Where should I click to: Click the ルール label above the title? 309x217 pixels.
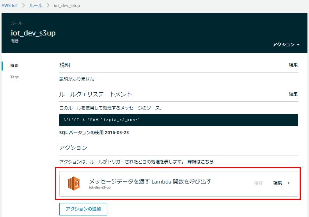click(x=16, y=23)
